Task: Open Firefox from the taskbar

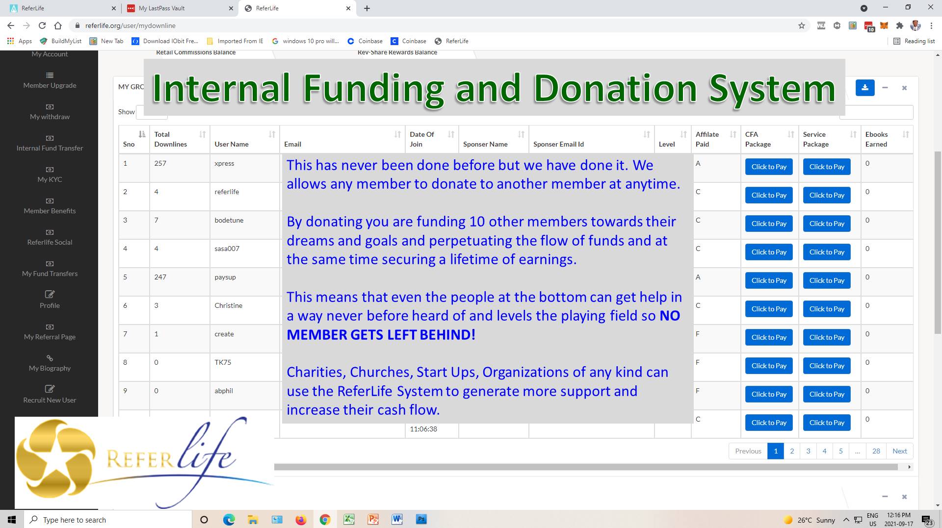Action: [x=301, y=520]
